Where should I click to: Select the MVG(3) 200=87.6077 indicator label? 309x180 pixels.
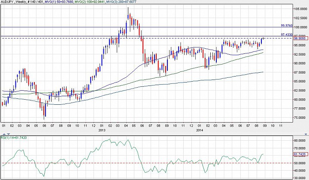point(121,2)
